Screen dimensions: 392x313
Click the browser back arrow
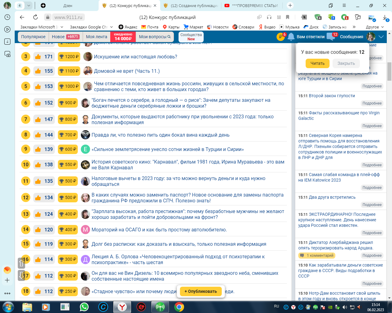pyautogui.click(x=22, y=17)
